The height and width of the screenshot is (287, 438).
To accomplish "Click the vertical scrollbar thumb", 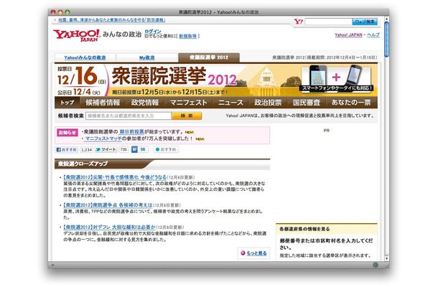I will coord(386,39).
